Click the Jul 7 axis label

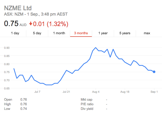pyautogui.click(x=37, y=92)
